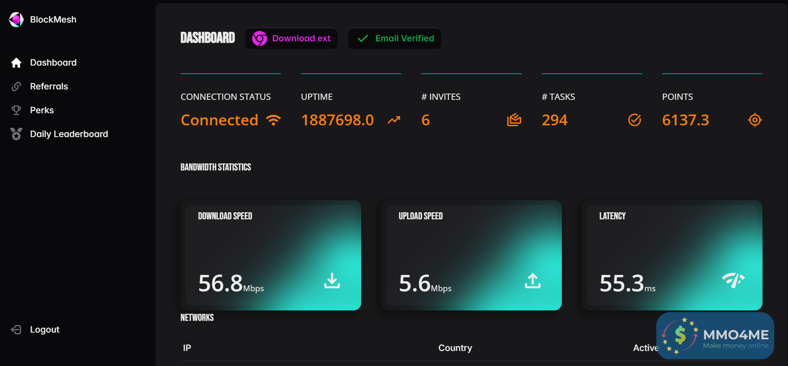Click the invites envelope icon
Screen dimensions: 788x366
[514, 120]
